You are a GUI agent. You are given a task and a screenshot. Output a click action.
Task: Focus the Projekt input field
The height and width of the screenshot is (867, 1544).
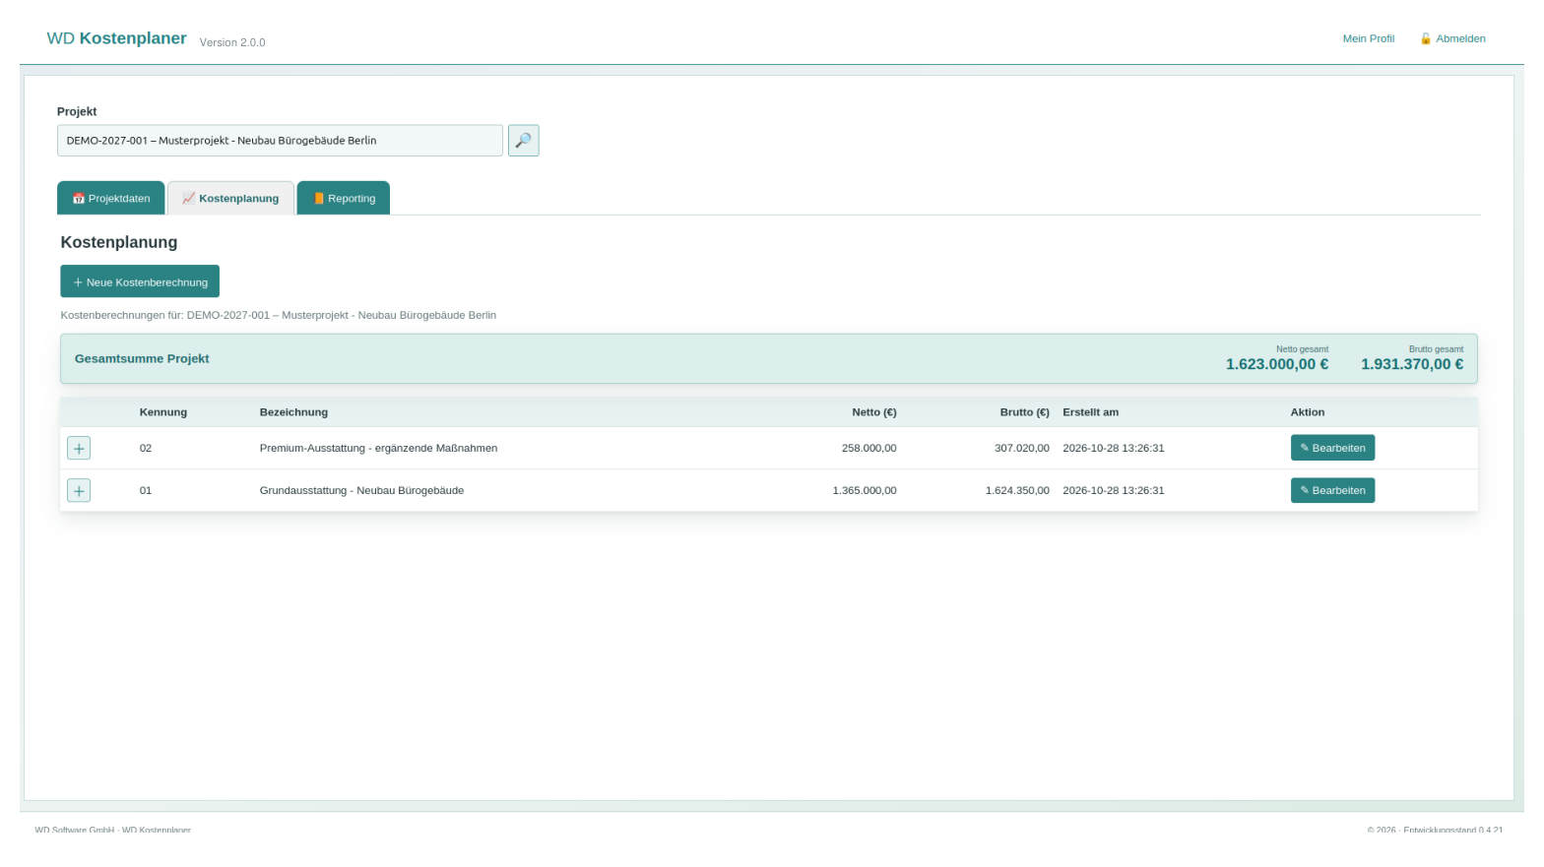coord(280,141)
